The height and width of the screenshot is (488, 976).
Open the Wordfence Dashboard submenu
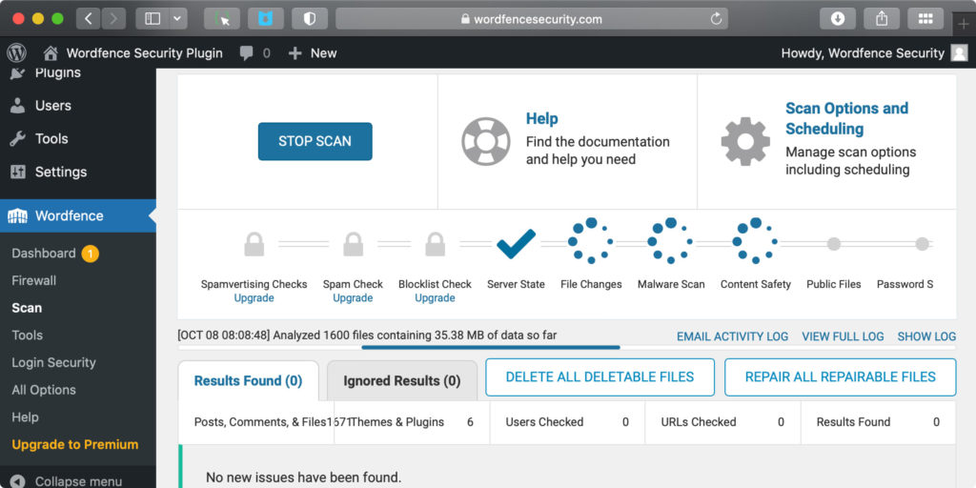click(x=44, y=254)
